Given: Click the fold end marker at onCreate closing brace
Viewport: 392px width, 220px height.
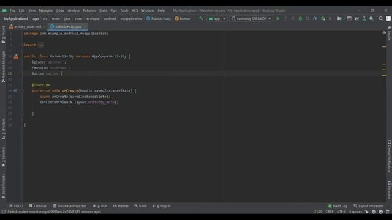Looking at the screenshot, I should pyautogui.click(x=22, y=114).
